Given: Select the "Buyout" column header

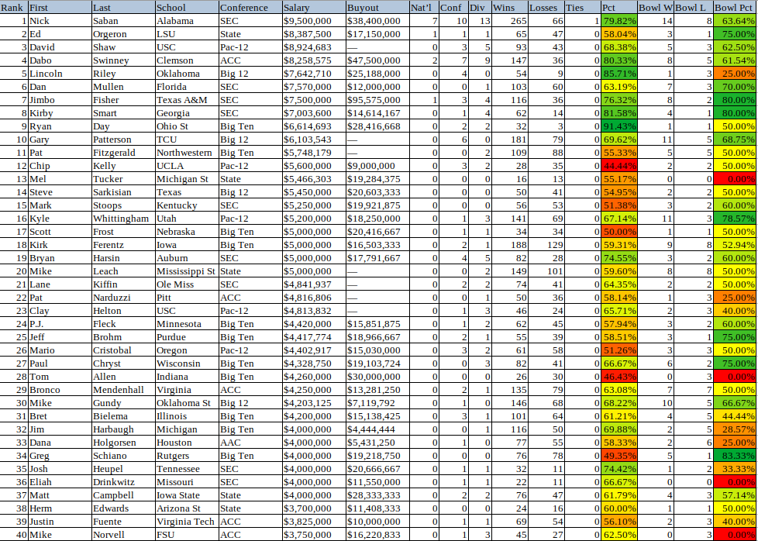Looking at the screenshot, I should point(377,8).
